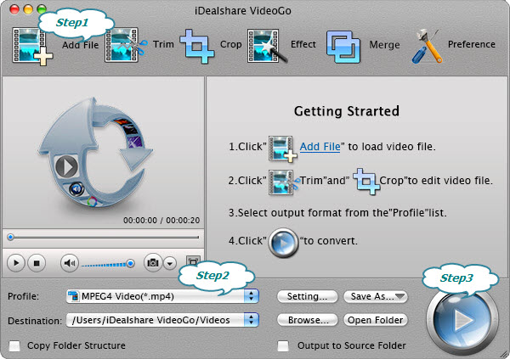Click the Setting... button
Viewport: 510px width, 359px height.
pyautogui.click(x=307, y=296)
